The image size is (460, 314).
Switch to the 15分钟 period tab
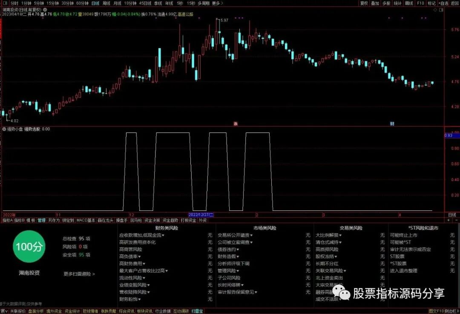[53, 3]
